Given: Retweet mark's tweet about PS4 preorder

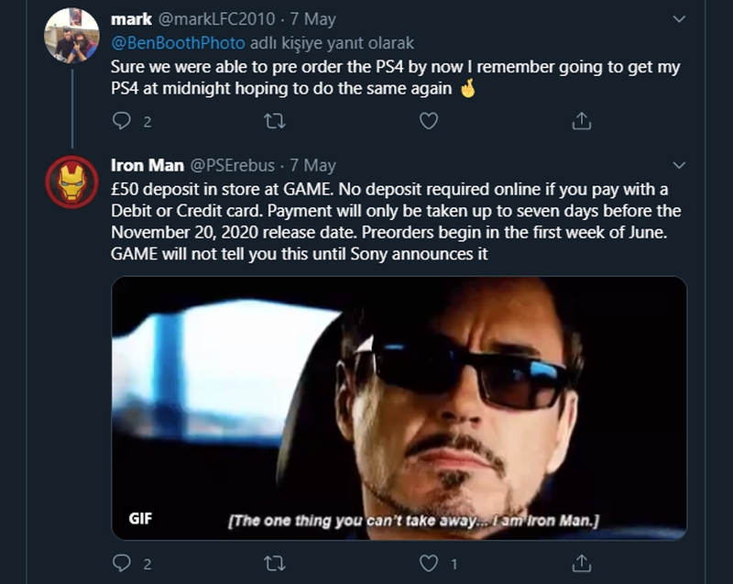Looking at the screenshot, I should click(274, 121).
